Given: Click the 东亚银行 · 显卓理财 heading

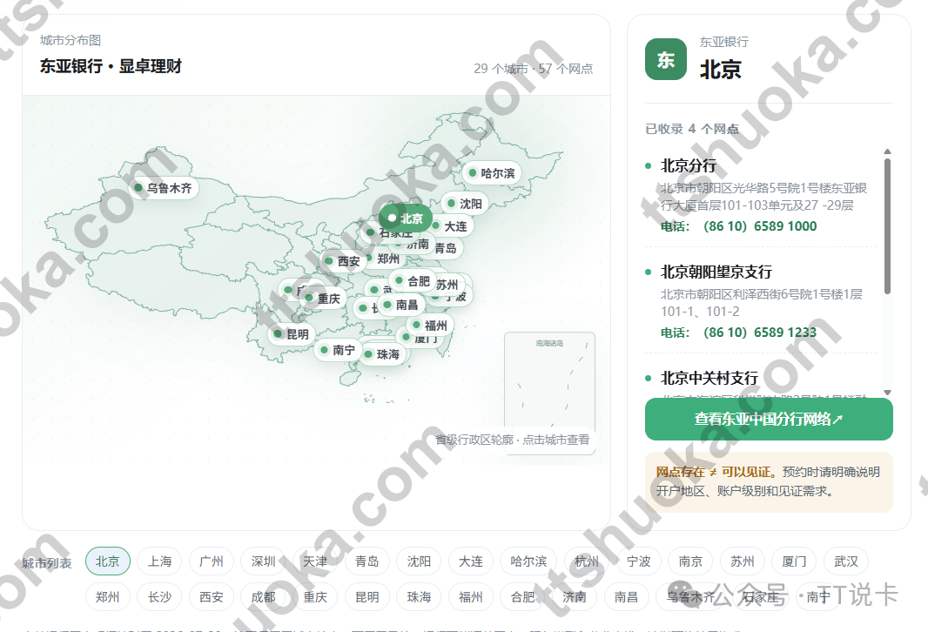Looking at the screenshot, I should [111, 66].
